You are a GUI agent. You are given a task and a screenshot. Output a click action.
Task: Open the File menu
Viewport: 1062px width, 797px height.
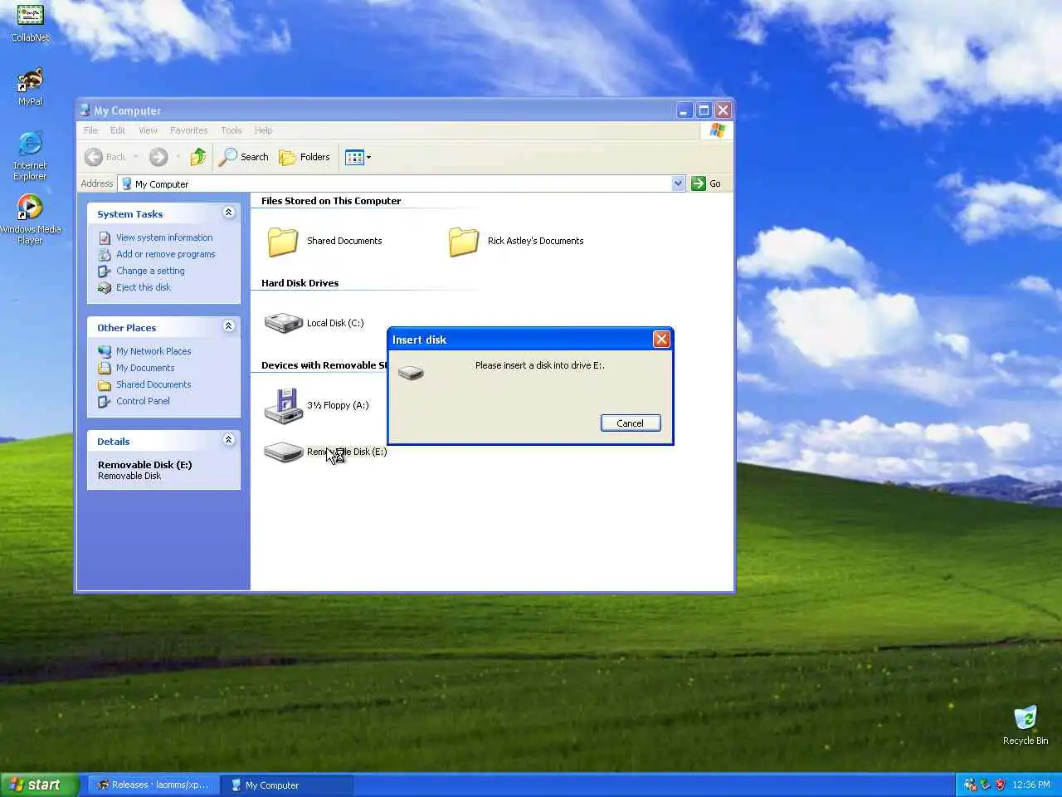(x=90, y=130)
